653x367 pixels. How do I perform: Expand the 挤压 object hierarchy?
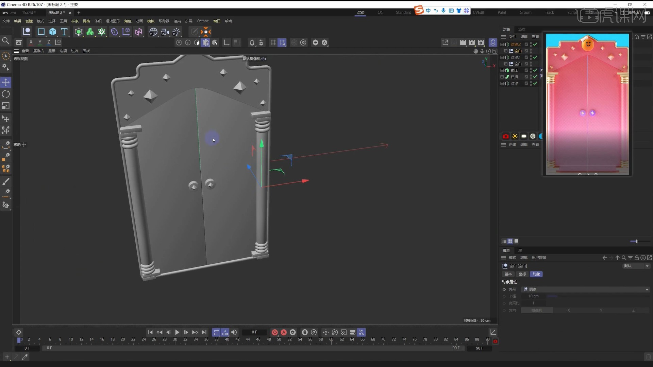point(502,70)
